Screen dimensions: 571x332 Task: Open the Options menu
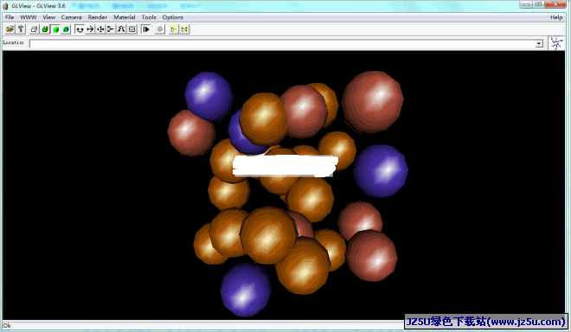[x=173, y=17]
